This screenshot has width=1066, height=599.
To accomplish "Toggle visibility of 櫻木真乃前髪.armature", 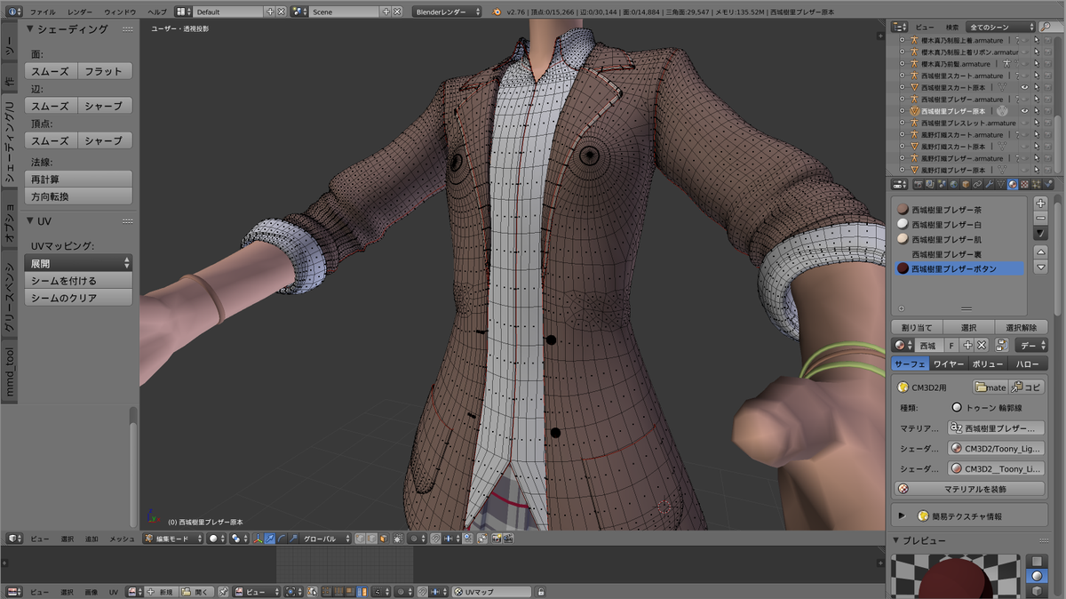I will point(1025,64).
